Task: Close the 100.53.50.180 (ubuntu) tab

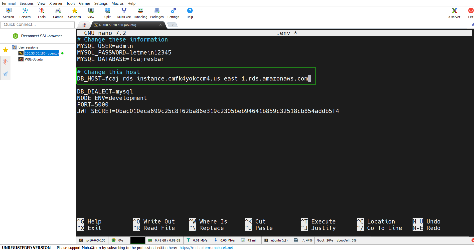Action: coord(160,25)
